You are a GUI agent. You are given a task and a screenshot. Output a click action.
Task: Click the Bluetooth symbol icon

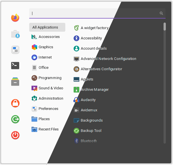76,141
